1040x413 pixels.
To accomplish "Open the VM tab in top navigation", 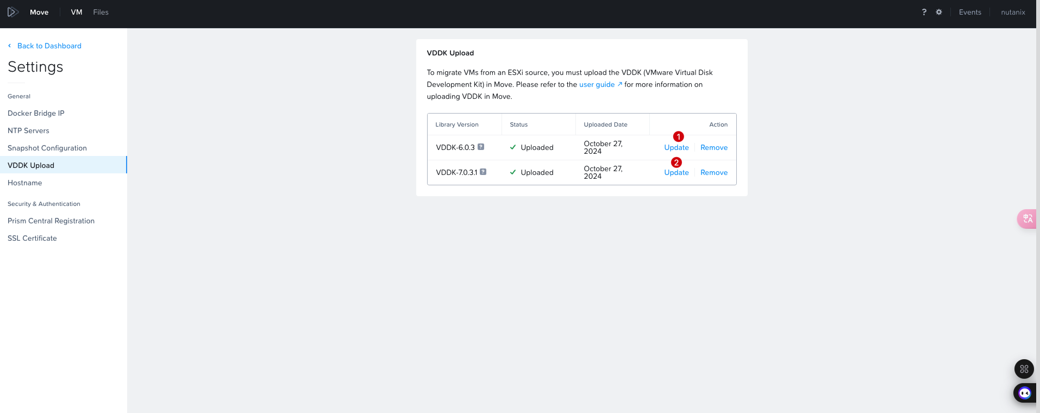I will coord(77,12).
